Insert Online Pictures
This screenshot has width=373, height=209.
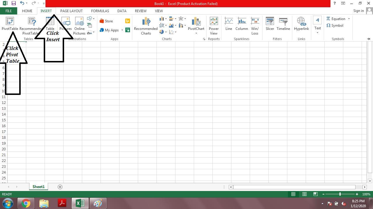coord(79,26)
